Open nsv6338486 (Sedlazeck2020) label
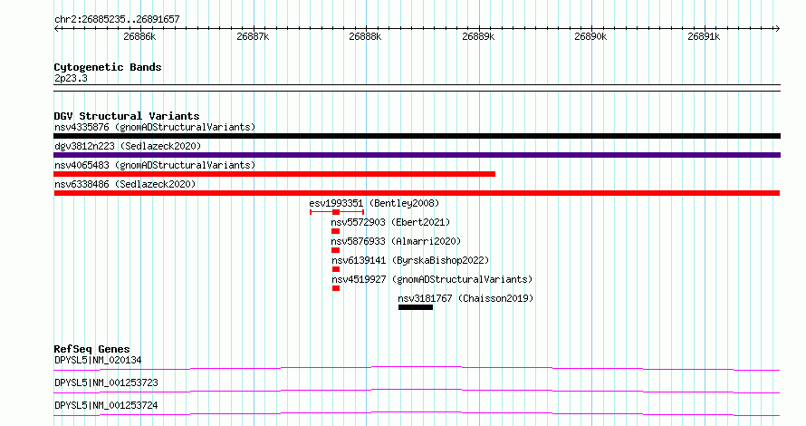 pyautogui.click(x=125, y=184)
